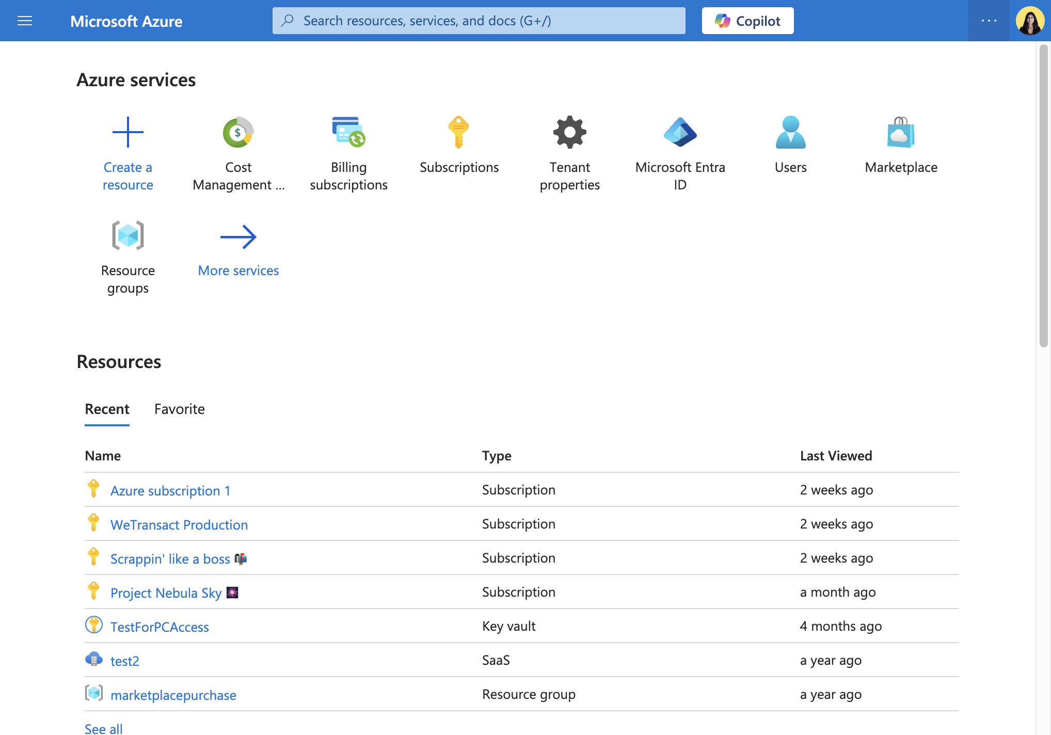Open the top bar ellipsis menu

coord(989,21)
